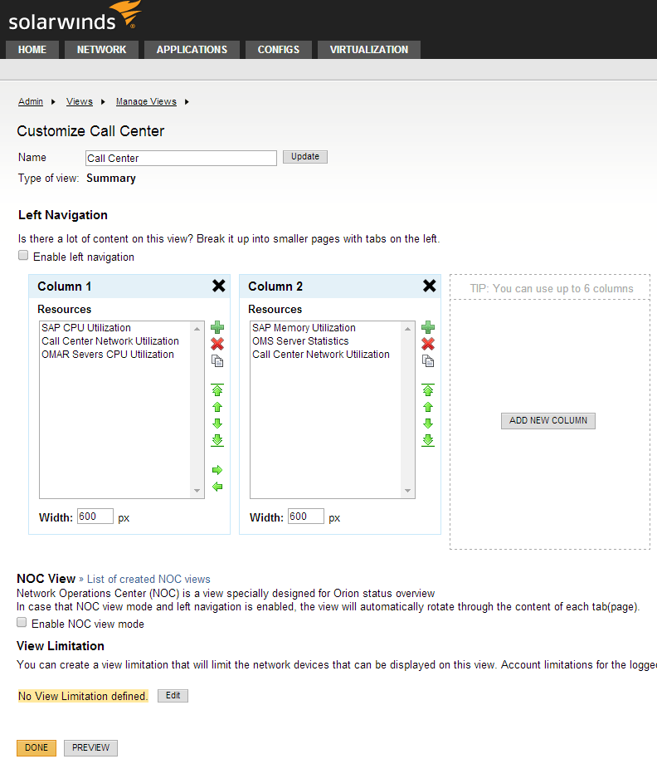
Task: Click the Update button
Action: click(305, 157)
